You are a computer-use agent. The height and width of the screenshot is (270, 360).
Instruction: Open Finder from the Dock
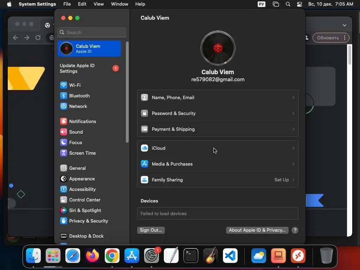click(x=33, y=256)
